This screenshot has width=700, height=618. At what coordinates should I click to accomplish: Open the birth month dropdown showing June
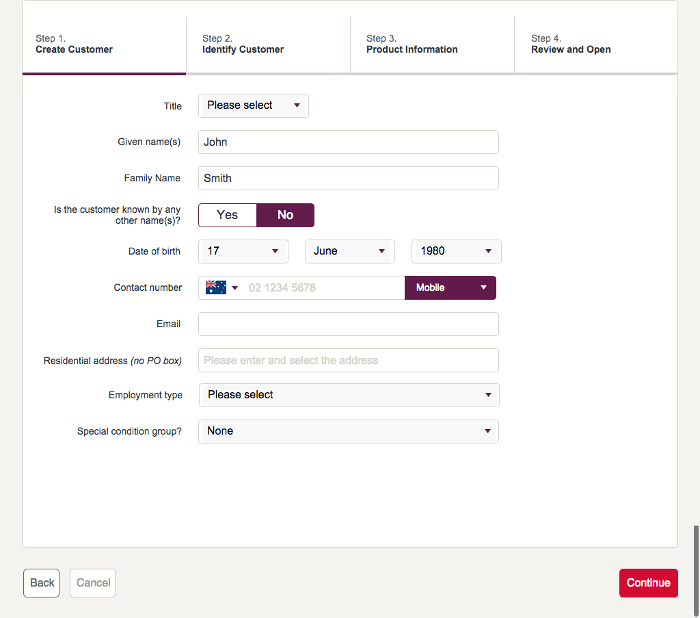pyautogui.click(x=349, y=251)
